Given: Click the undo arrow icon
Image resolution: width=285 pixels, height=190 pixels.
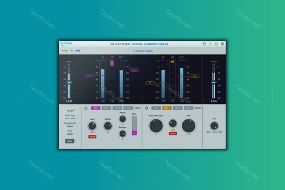Looking at the screenshot, I should 204,44.
